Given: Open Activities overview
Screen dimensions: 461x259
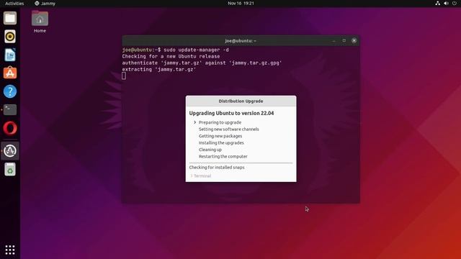Looking at the screenshot, I should coord(14,3).
